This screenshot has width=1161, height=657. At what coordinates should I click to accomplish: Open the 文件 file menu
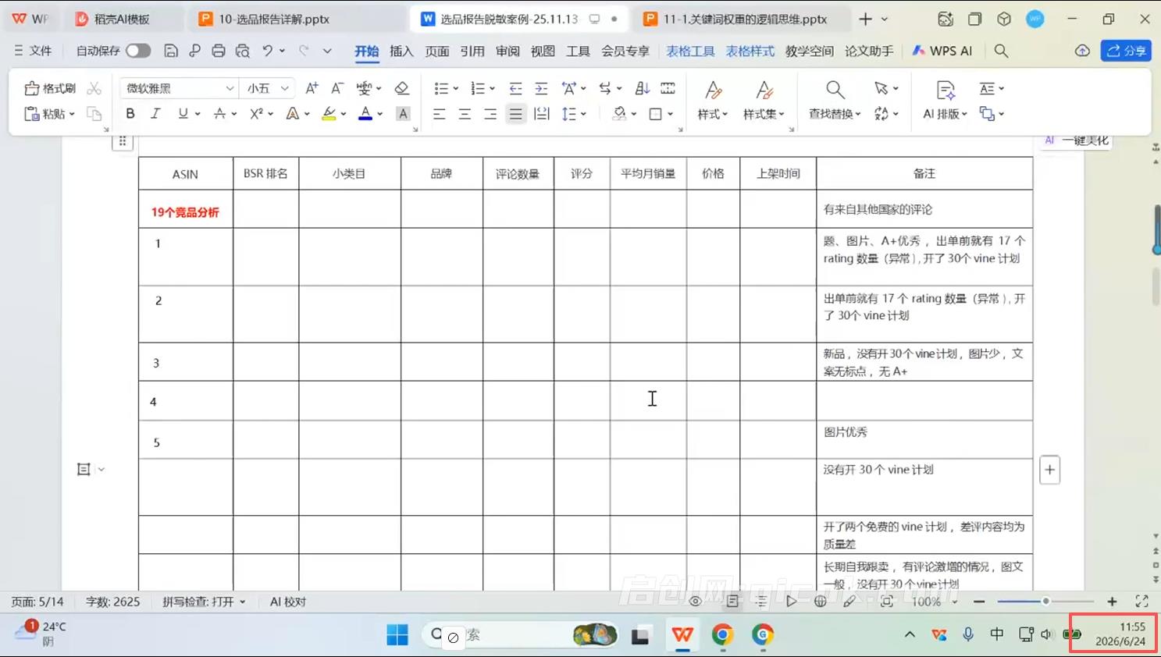[x=33, y=51]
